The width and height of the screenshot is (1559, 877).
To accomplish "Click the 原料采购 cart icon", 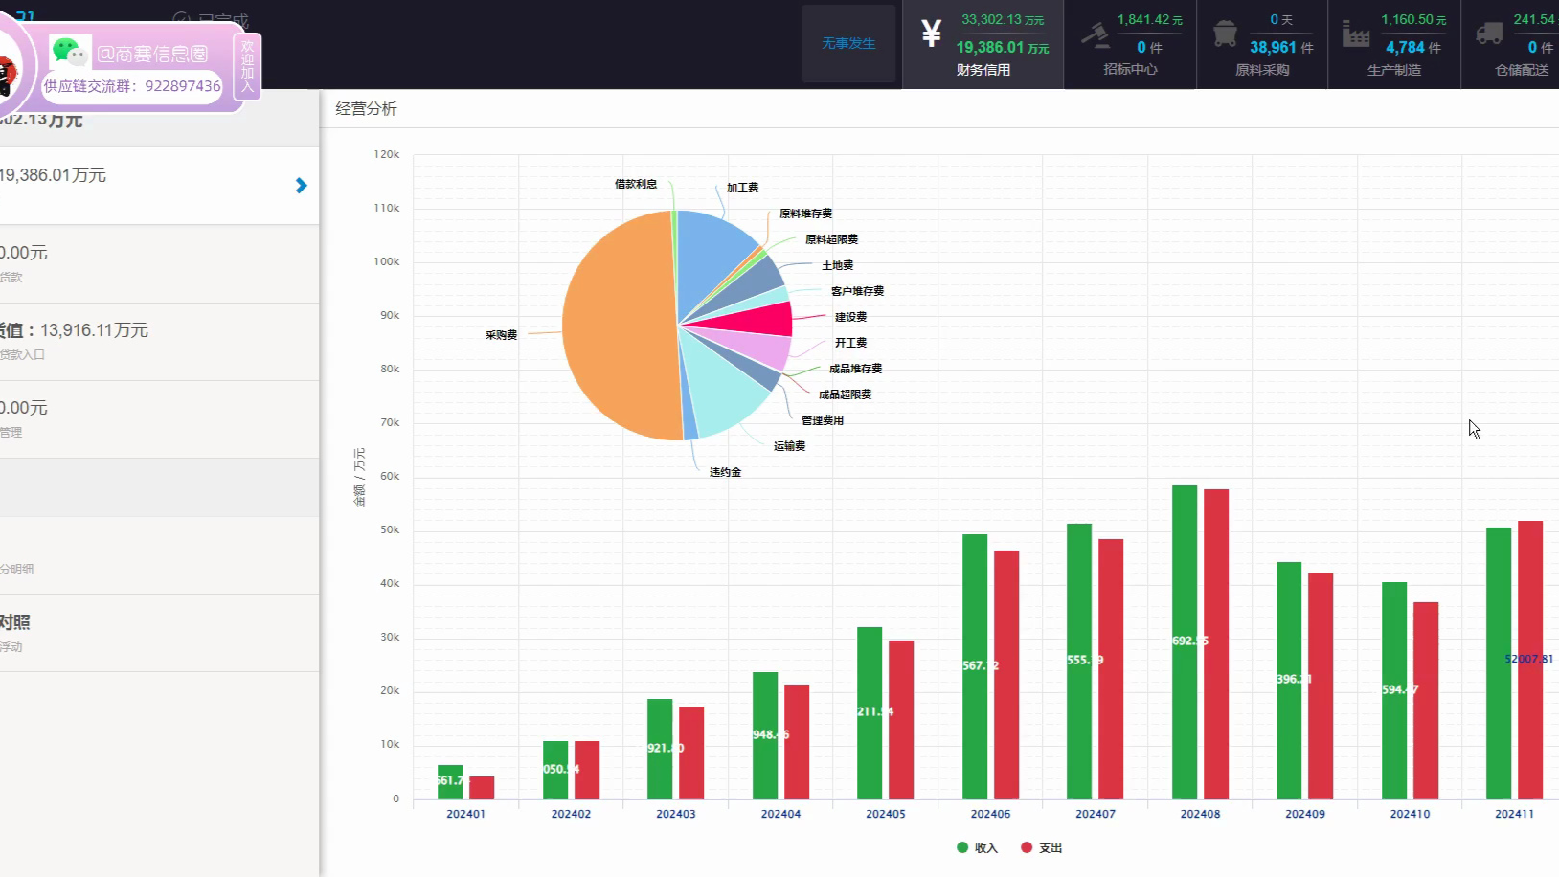I will 1225,34.
